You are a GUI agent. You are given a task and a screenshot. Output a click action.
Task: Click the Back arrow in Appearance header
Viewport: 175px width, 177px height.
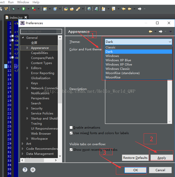151,32
